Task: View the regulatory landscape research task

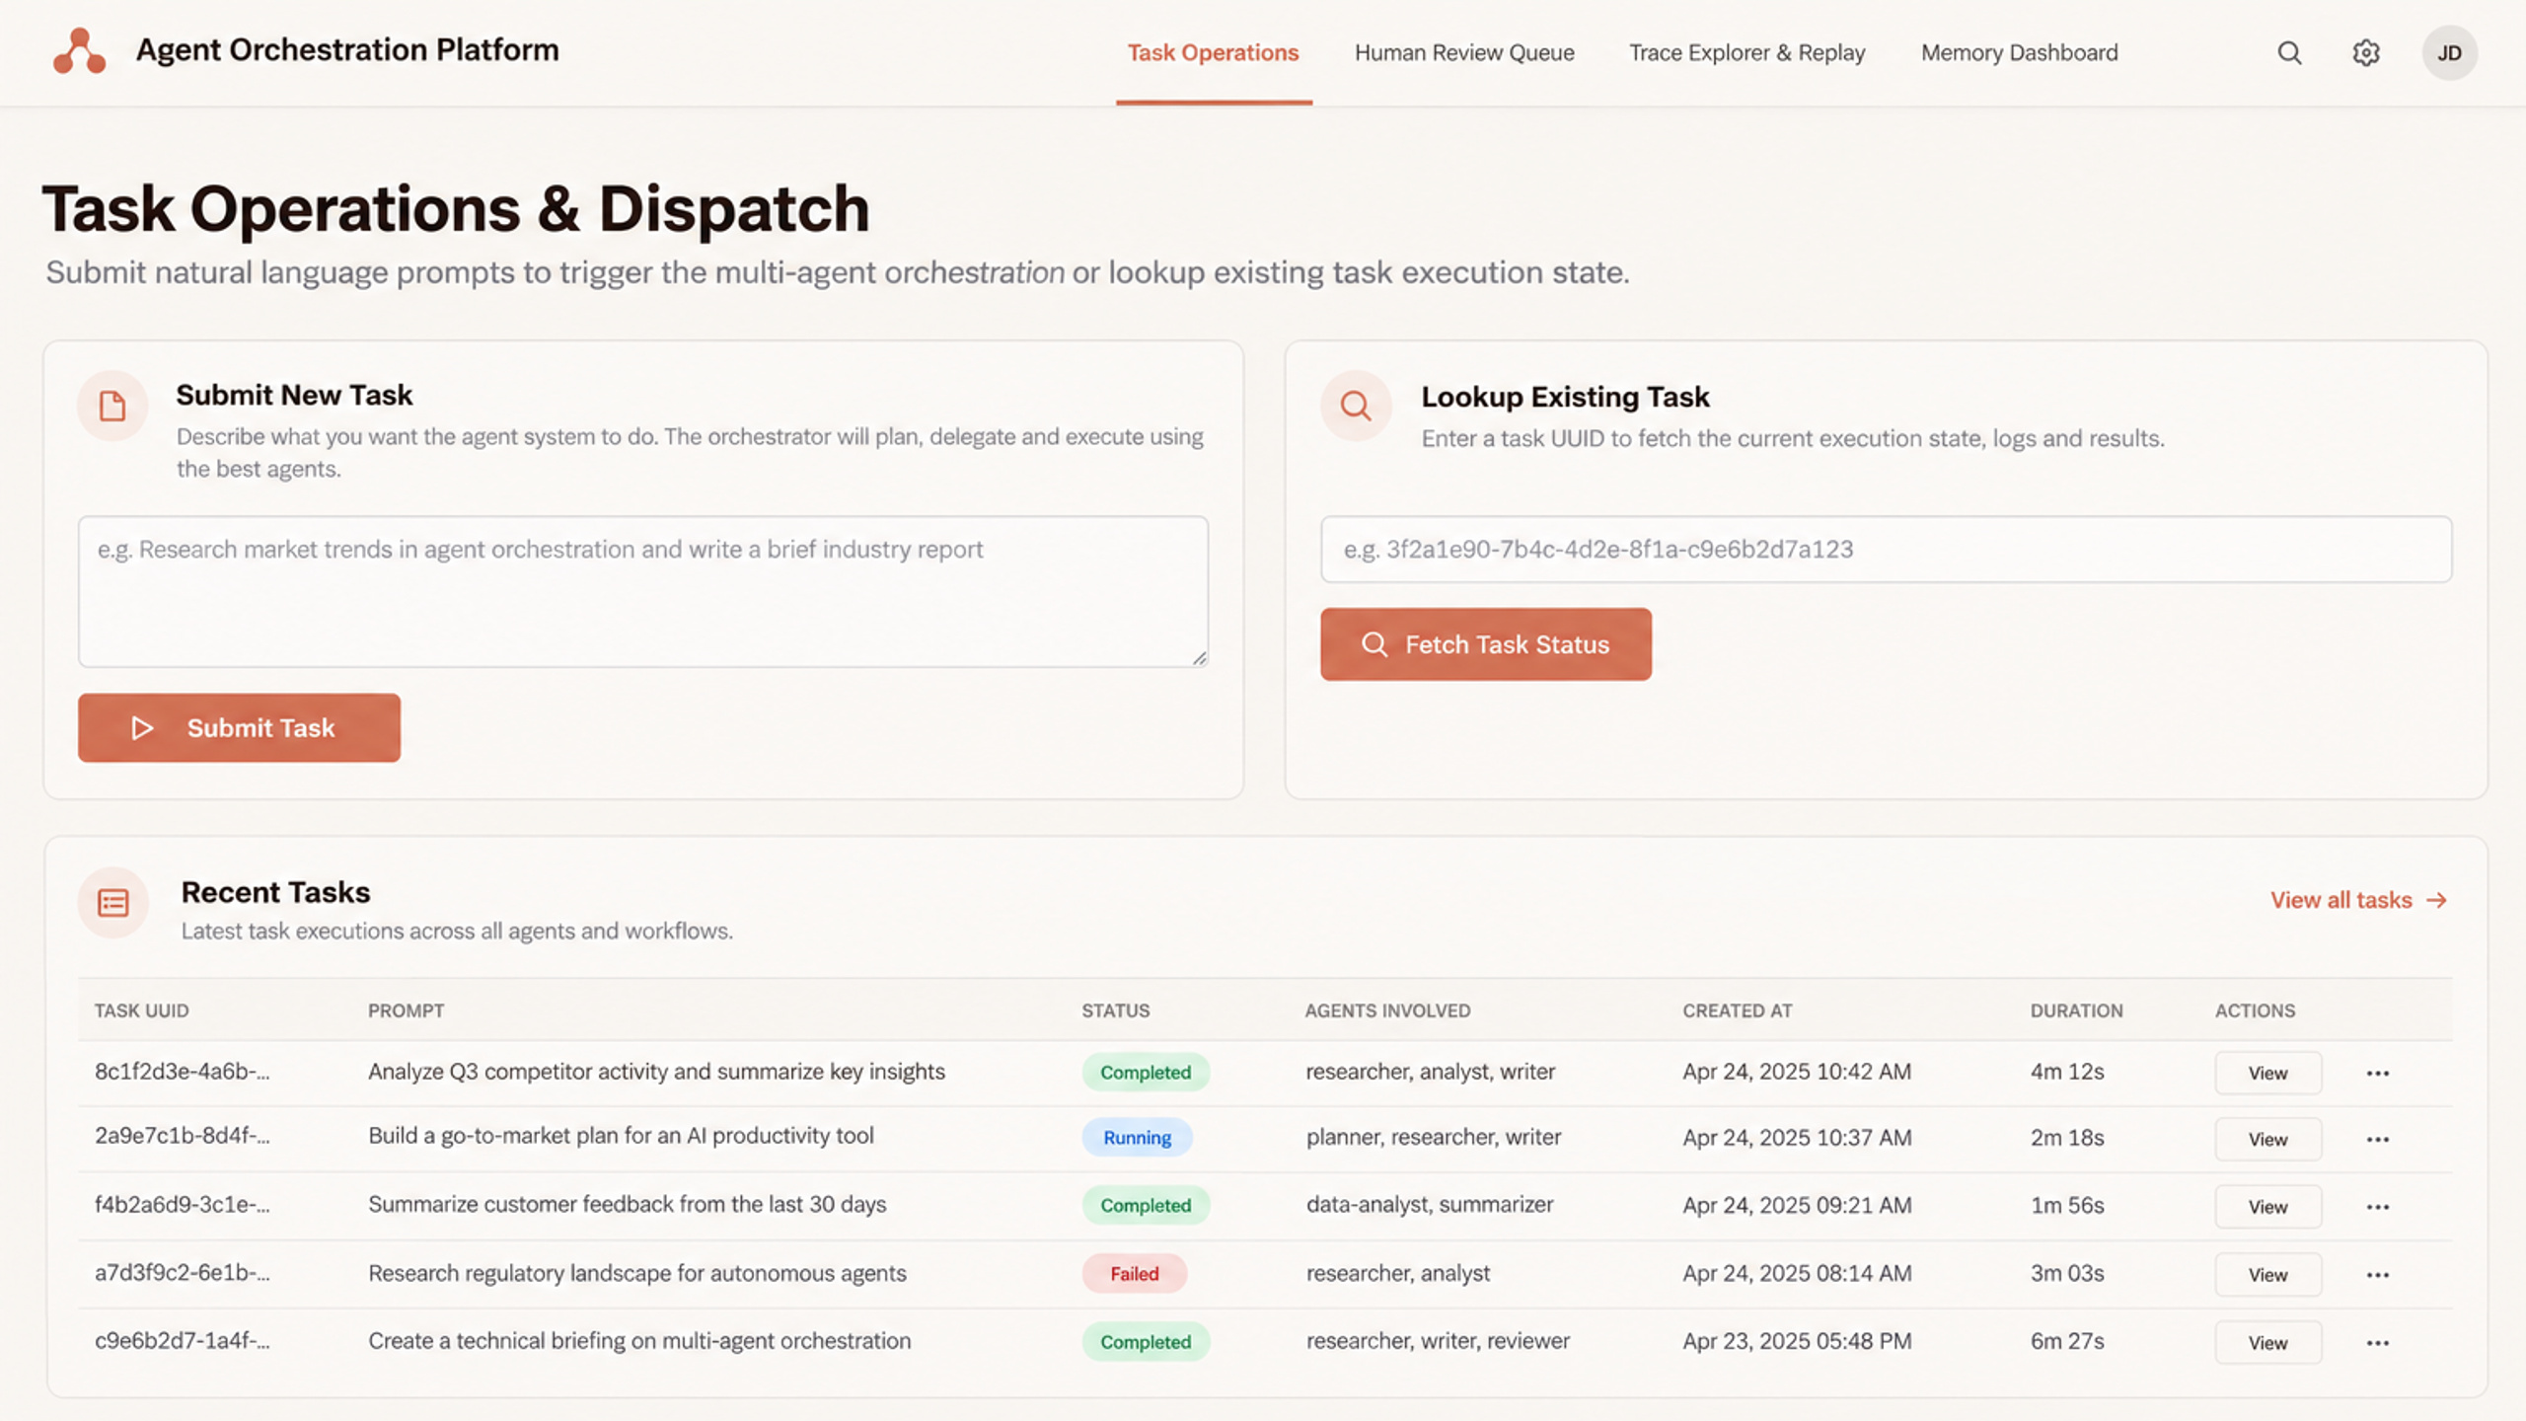Action: [2268, 1275]
